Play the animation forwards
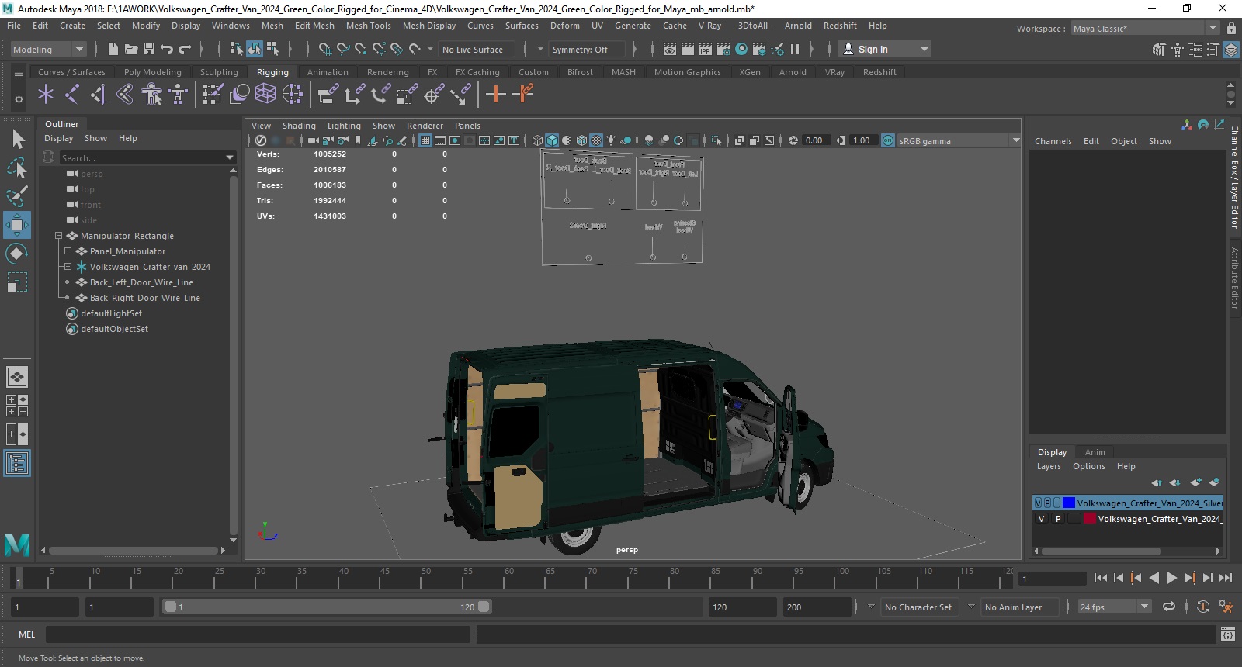 pos(1172,578)
